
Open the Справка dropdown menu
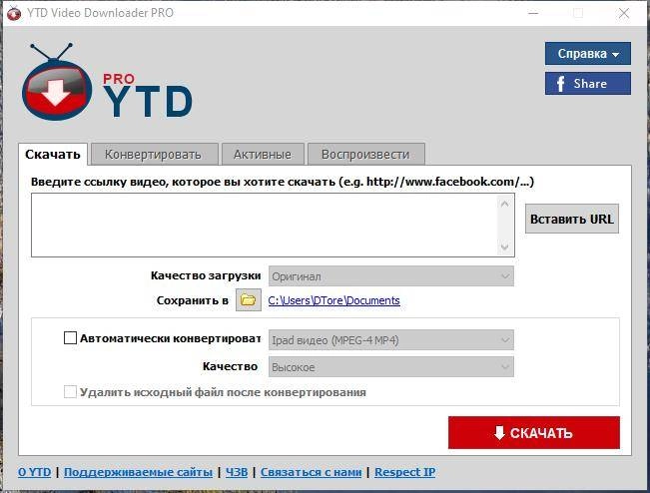(587, 54)
